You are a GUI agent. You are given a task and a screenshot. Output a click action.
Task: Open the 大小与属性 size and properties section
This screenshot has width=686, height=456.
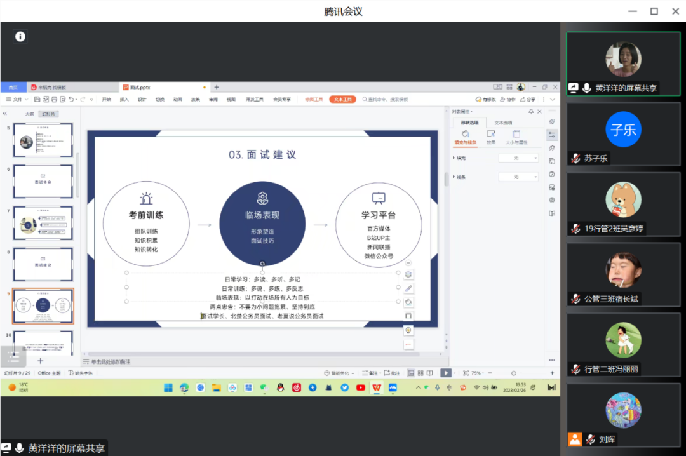516,138
